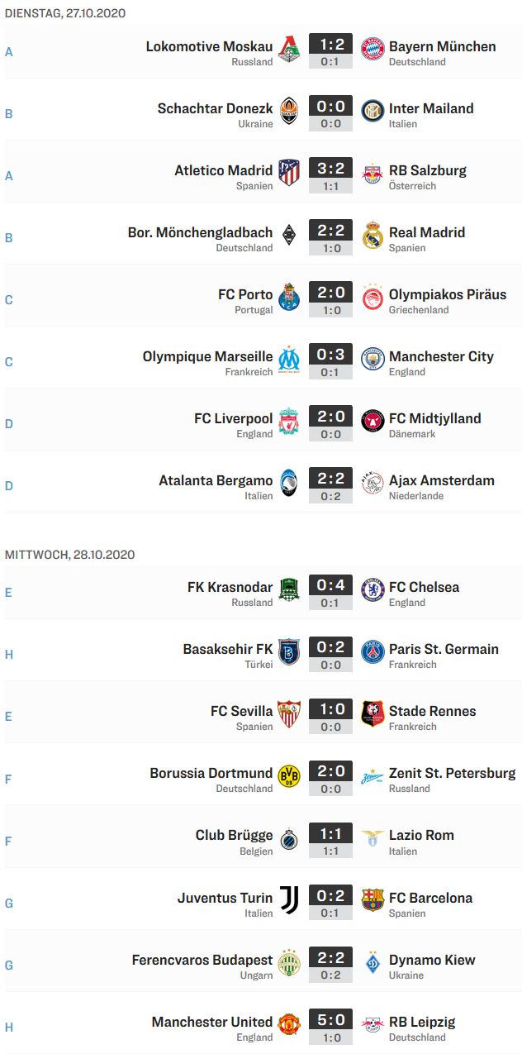The image size is (522, 1054).
Task: Click the 0:4 score of Krasnodar vs Chelsea
Action: click(330, 586)
